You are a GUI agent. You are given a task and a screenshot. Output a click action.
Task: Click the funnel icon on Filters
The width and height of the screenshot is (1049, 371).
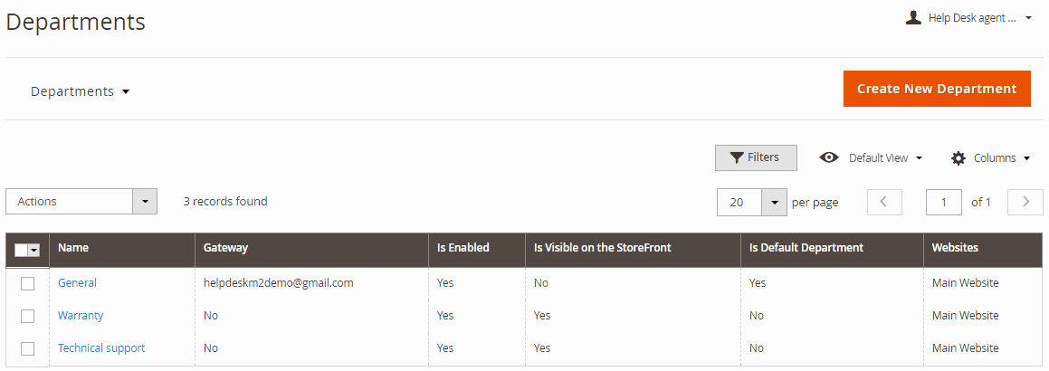click(x=737, y=157)
